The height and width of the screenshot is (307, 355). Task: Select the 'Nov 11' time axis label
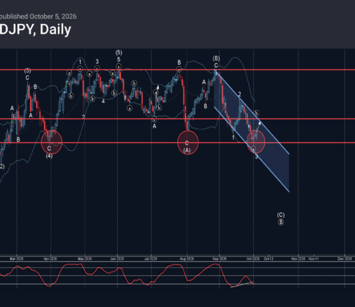point(314,258)
